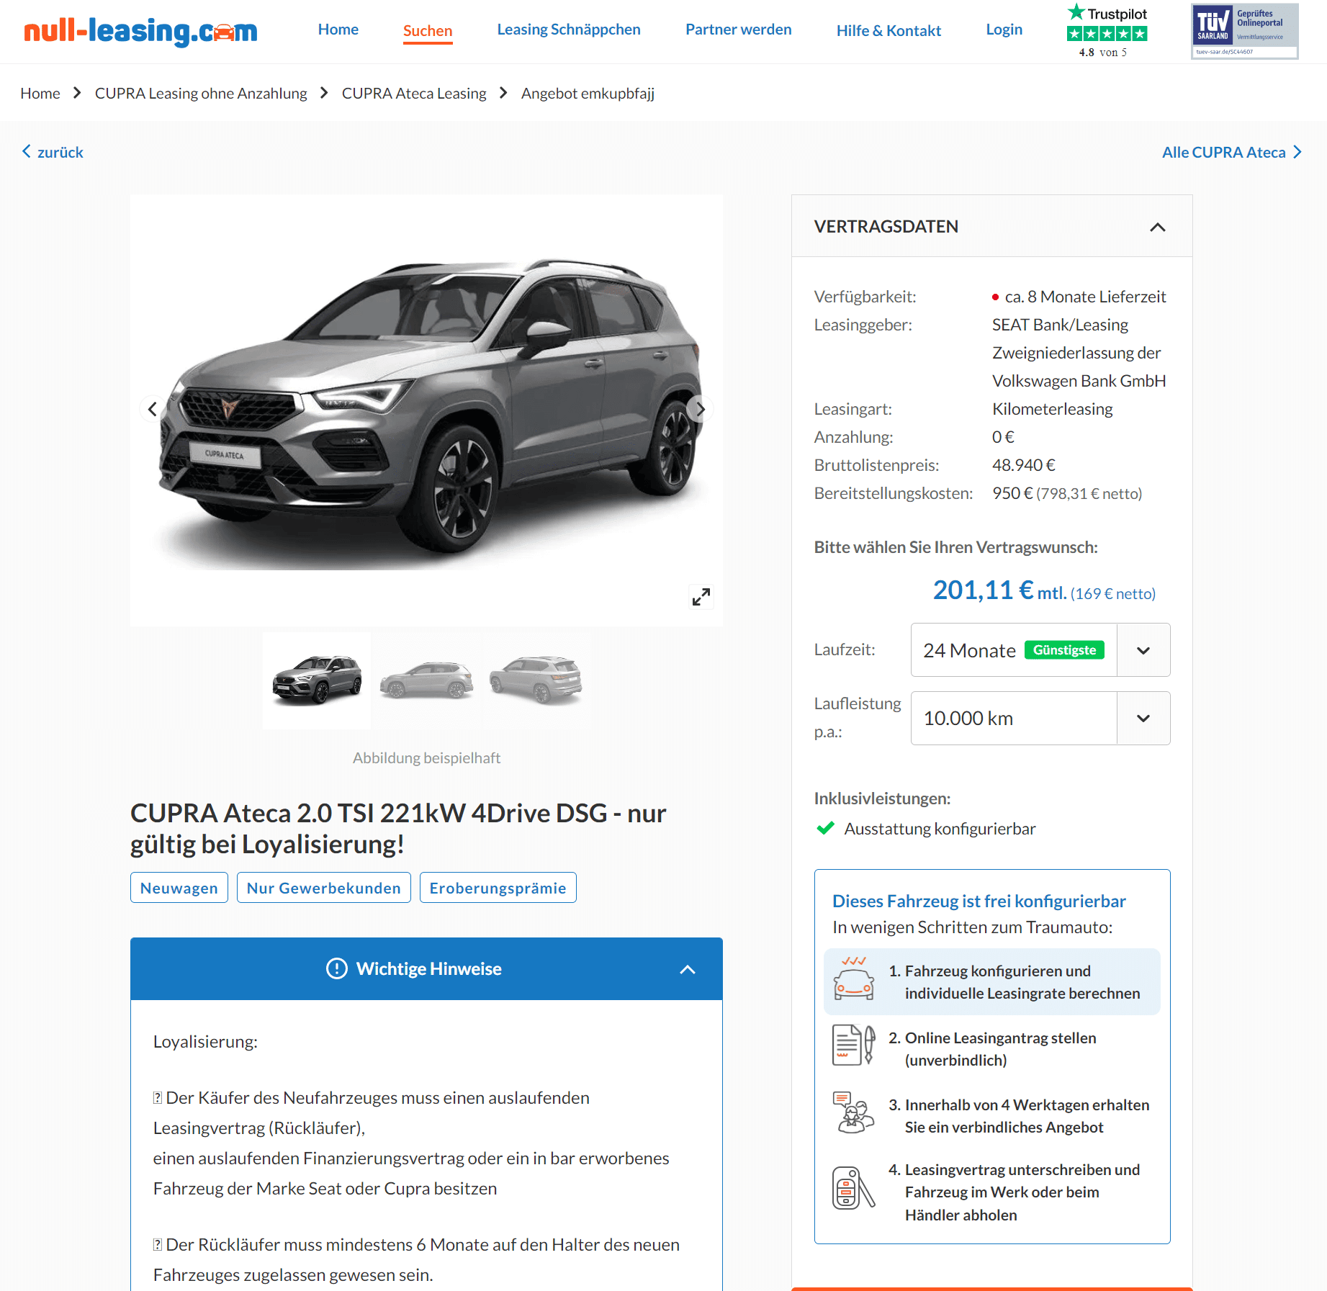Select the rear-view car thumbnail
The image size is (1327, 1291).
tap(536, 680)
